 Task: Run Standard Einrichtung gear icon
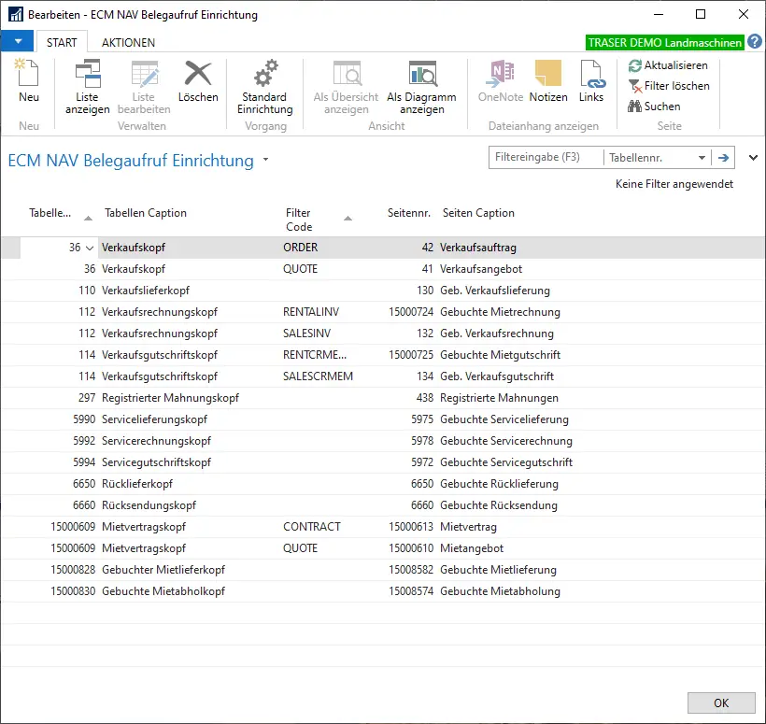coord(264,86)
